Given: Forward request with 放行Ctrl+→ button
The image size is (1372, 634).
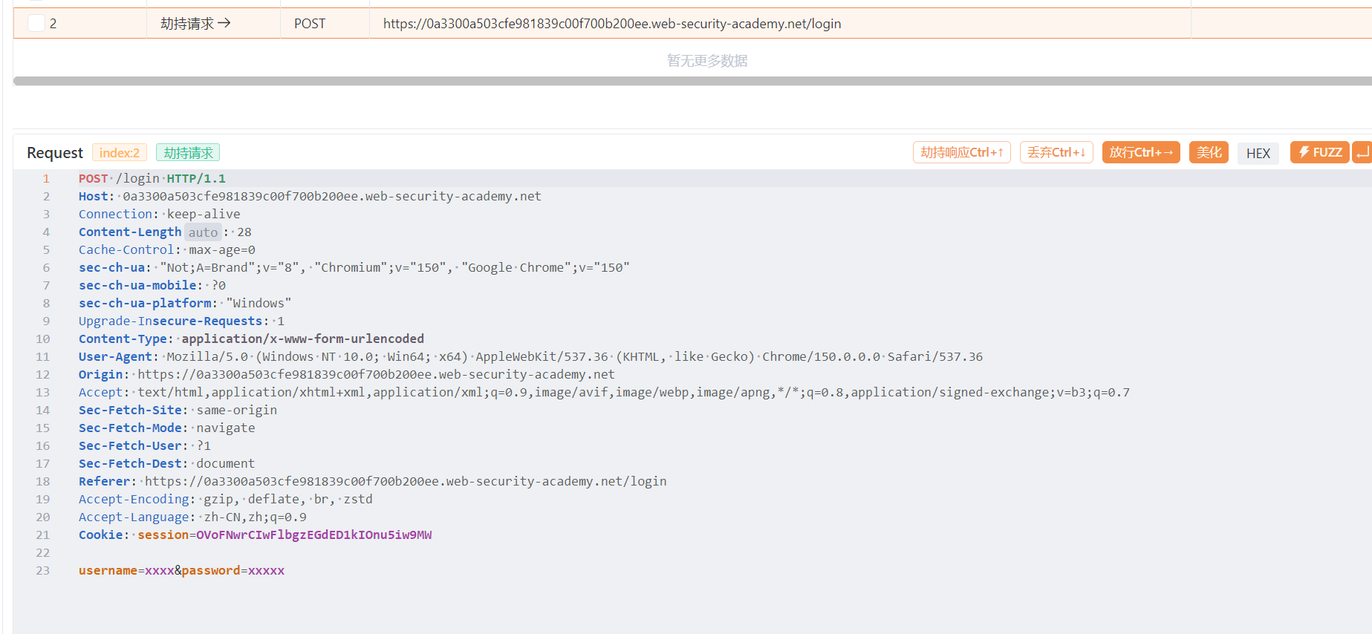Looking at the screenshot, I should point(1141,152).
